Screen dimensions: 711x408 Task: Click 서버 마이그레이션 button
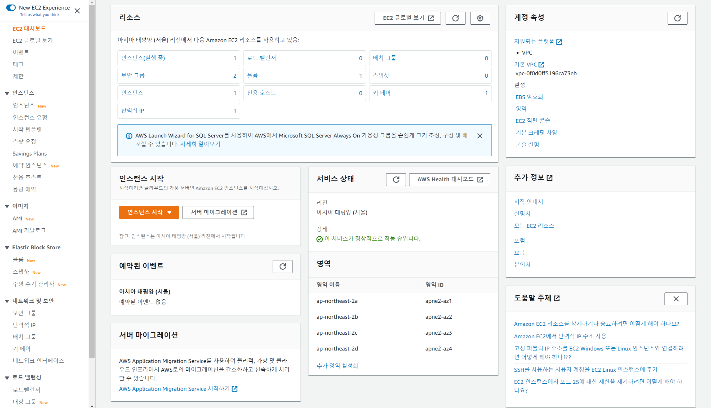click(218, 213)
